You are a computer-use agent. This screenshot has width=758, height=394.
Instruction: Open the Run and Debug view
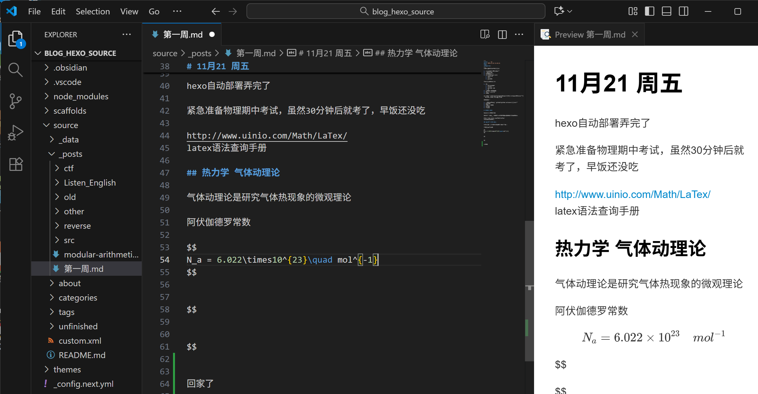point(15,132)
